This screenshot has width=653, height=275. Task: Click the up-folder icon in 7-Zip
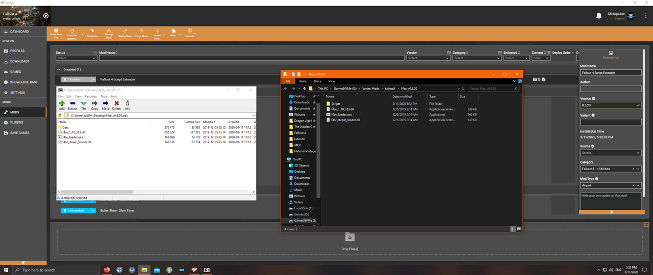click(60, 116)
